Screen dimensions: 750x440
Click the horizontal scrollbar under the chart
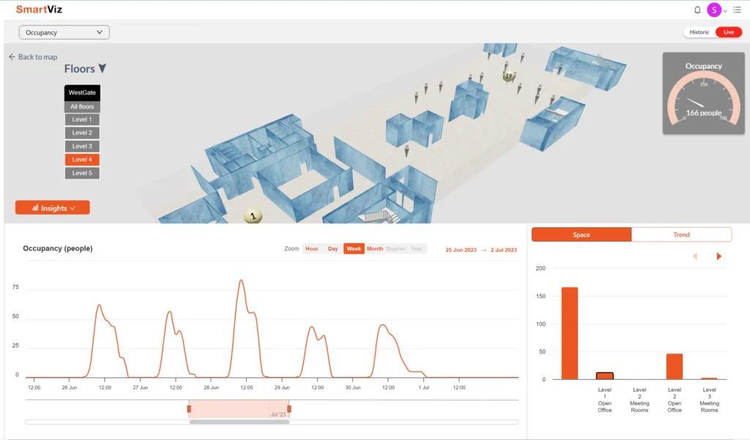coord(239,422)
